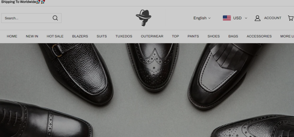Navigate to the TUXEDOS section
This screenshot has width=294, height=137.
[x=124, y=36]
